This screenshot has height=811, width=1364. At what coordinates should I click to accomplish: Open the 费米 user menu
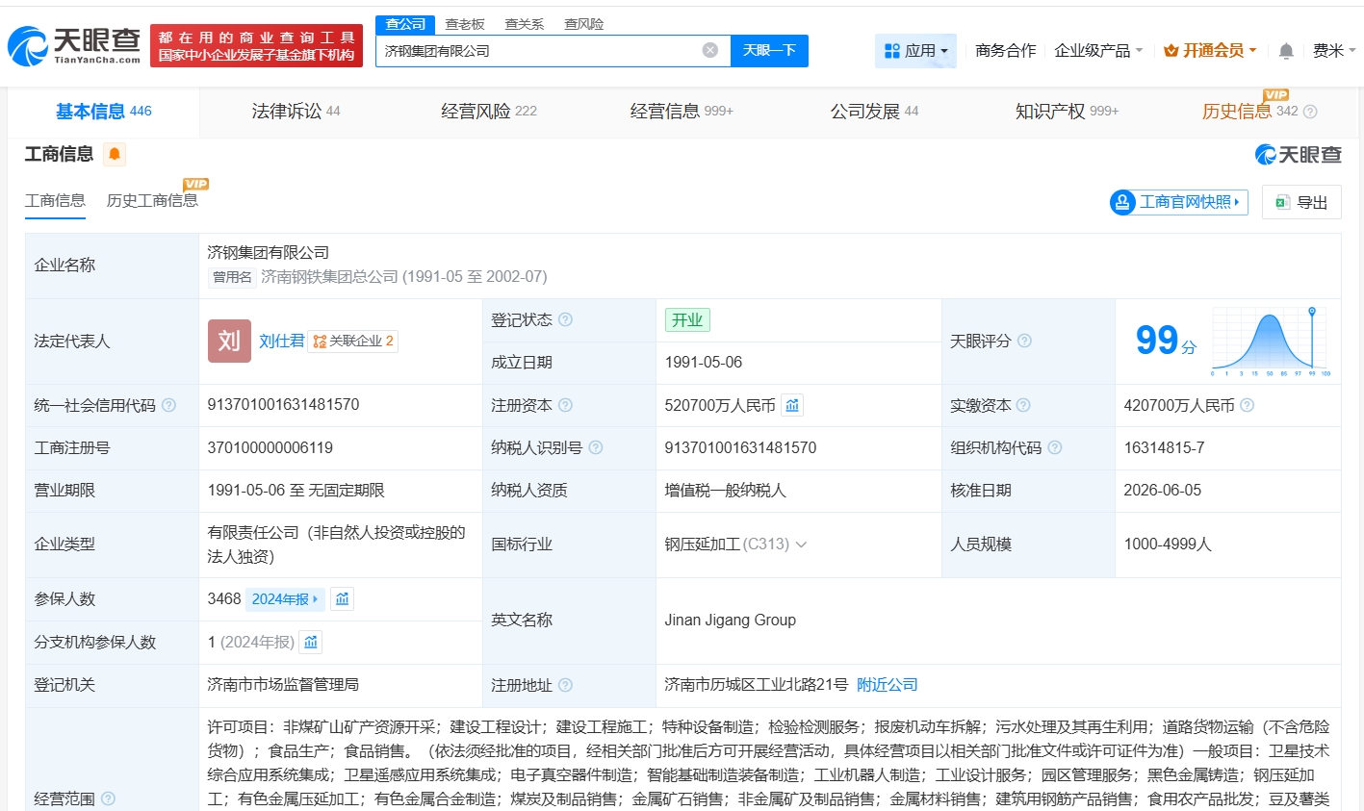coord(1333,50)
